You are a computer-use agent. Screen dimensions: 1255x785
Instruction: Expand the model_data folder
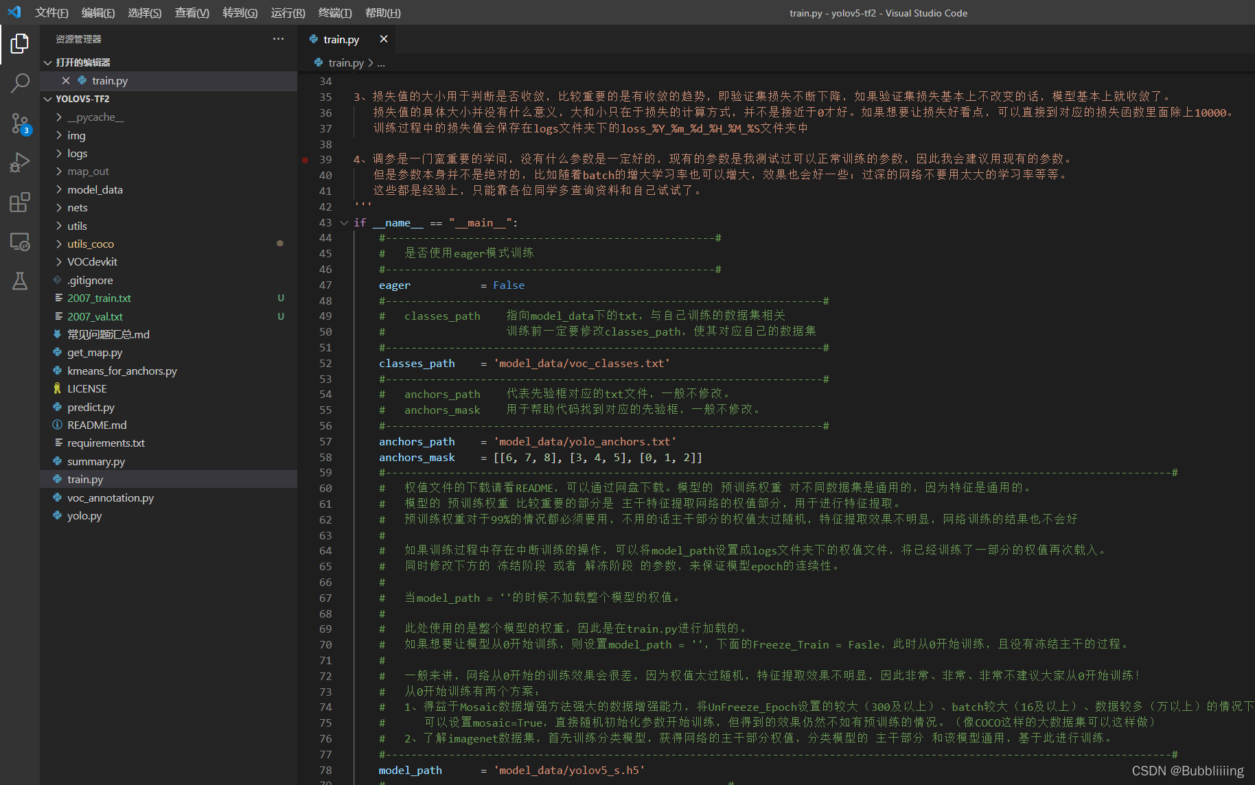tap(59, 189)
